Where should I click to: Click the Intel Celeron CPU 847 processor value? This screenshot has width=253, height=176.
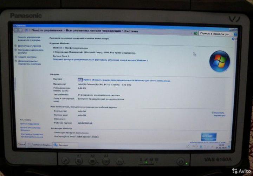[104, 84]
